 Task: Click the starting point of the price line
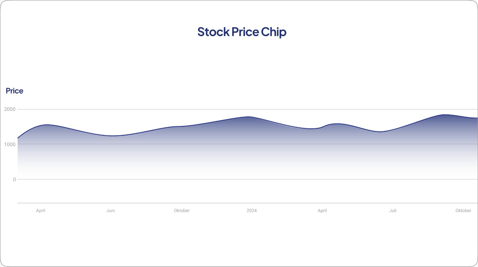tap(18, 138)
